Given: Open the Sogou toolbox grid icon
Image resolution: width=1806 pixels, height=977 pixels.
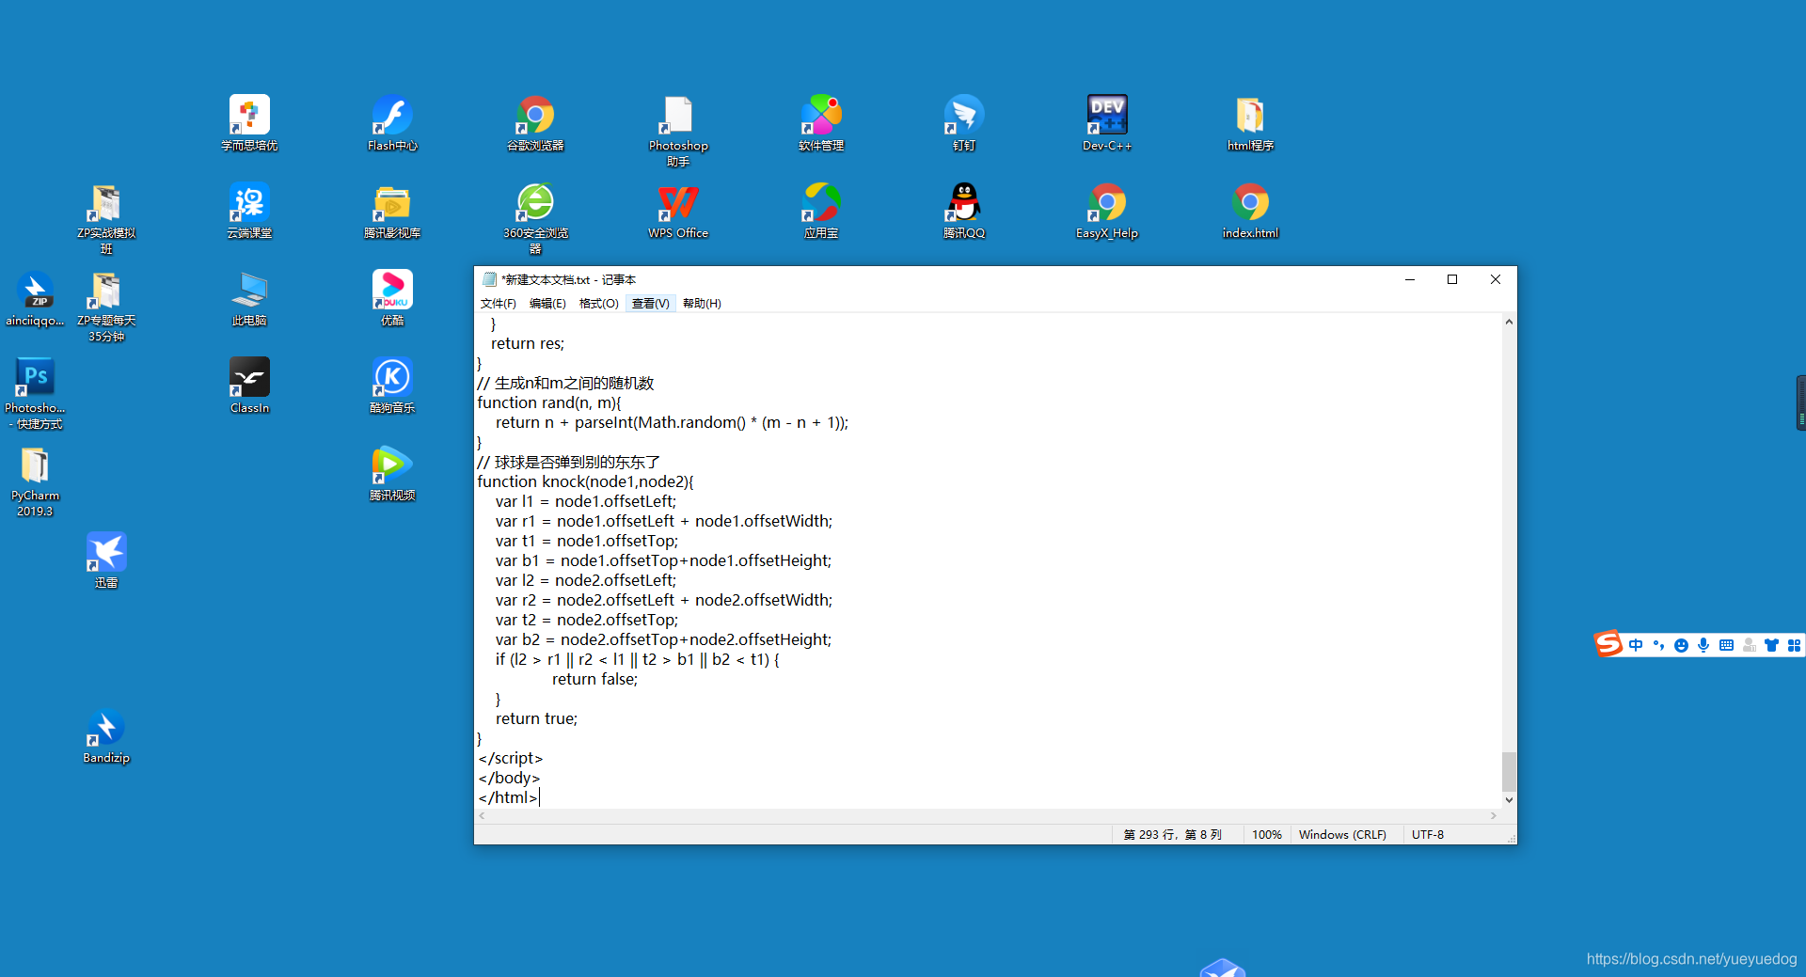Looking at the screenshot, I should tap(1794, 645).
